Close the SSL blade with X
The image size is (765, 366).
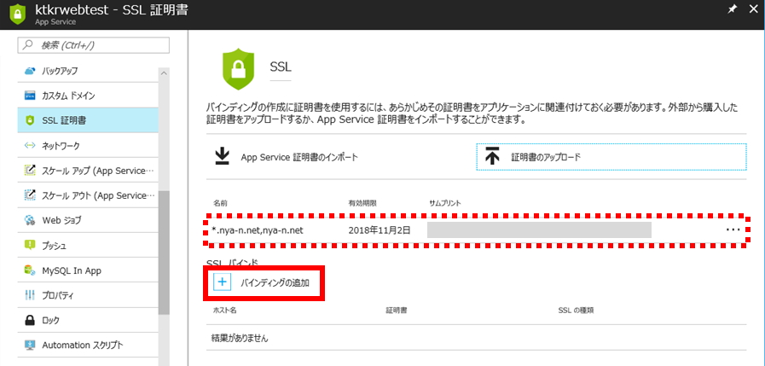(x=753, y=9)
